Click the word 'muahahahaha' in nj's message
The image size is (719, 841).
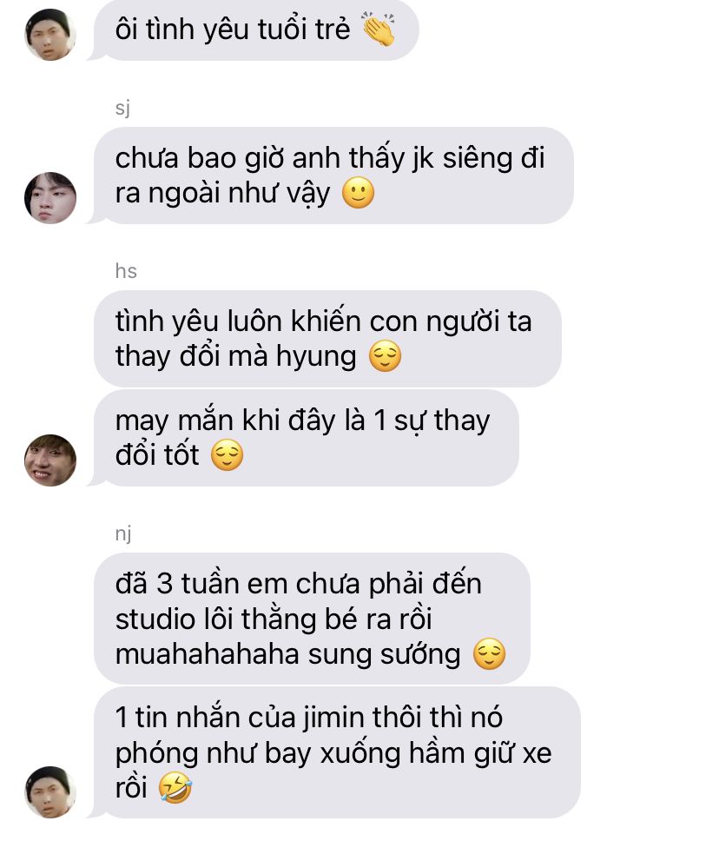click(208, 654)
